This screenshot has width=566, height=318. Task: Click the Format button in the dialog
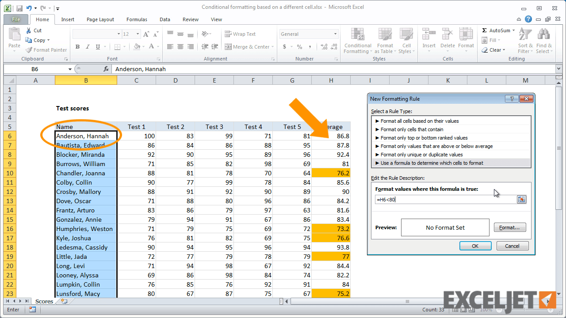(x=509, y=227)
